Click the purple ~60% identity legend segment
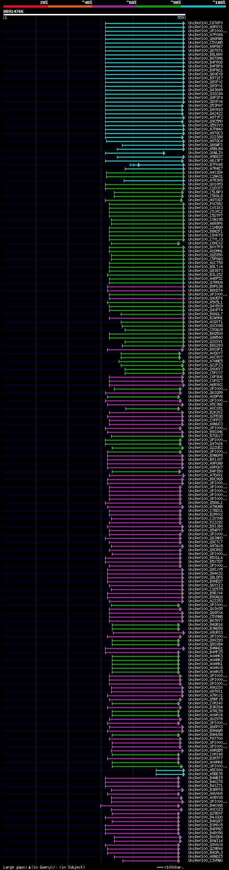The image size is (229, 870). tap(114, 6)
